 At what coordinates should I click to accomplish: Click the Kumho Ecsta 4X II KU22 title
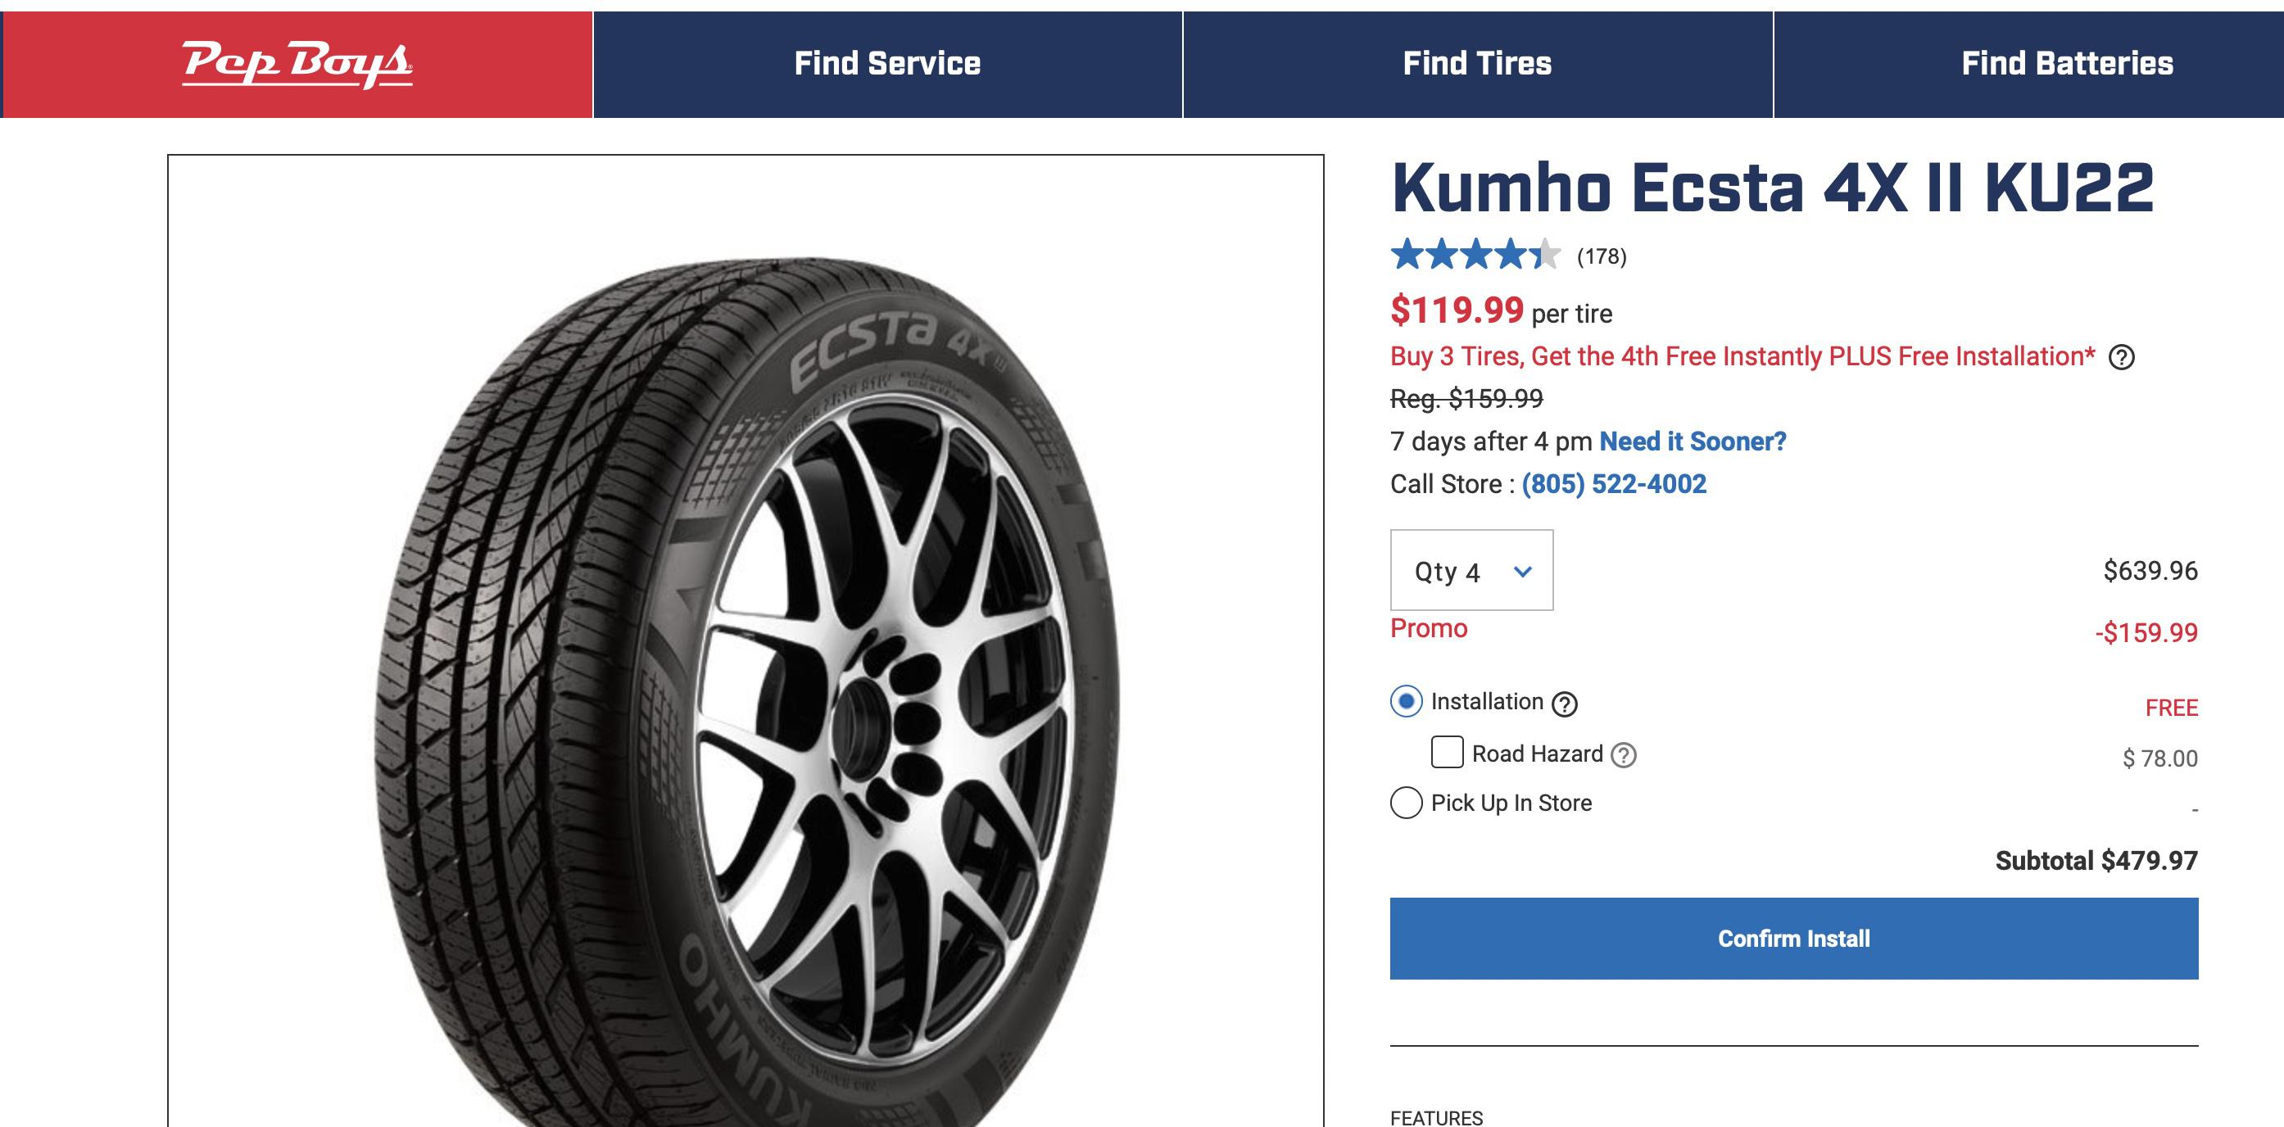[1773, 188]
